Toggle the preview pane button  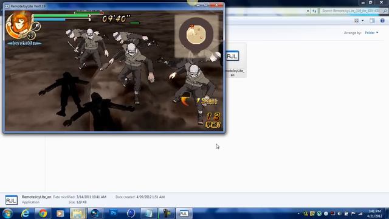[372, 21]
